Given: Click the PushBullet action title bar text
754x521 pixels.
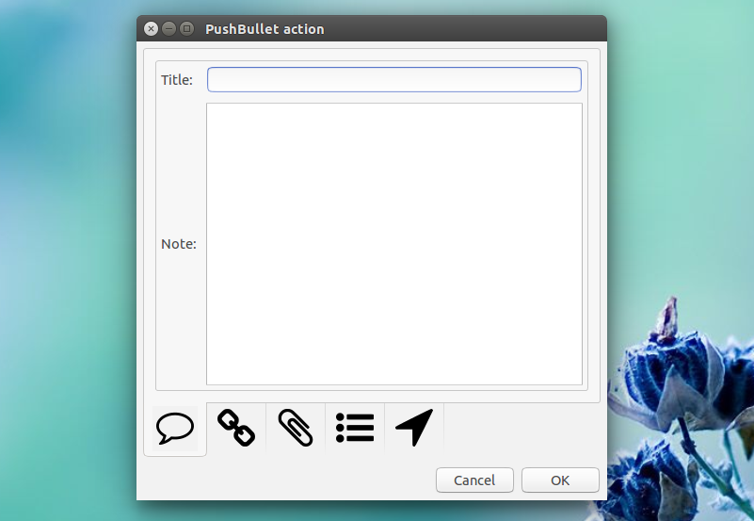Looking at the screenshot, I should [x=265, y=29].
